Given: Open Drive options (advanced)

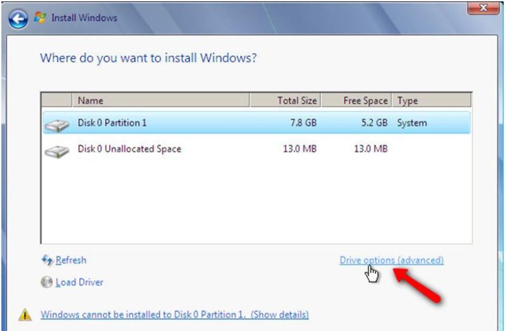Looking at the screenshot, I should pyautogui.click(x=391, y=260).
